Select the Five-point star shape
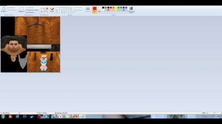This screenshot has height=124, width=222. 62,12
